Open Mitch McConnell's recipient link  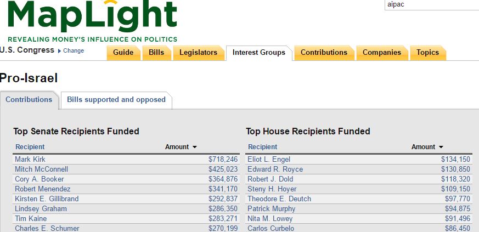point(41,169)
